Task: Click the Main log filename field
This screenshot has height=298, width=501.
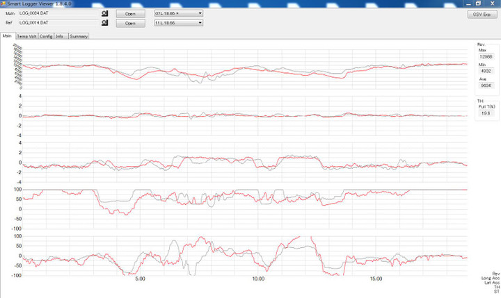Action: [x=59, y=13]
